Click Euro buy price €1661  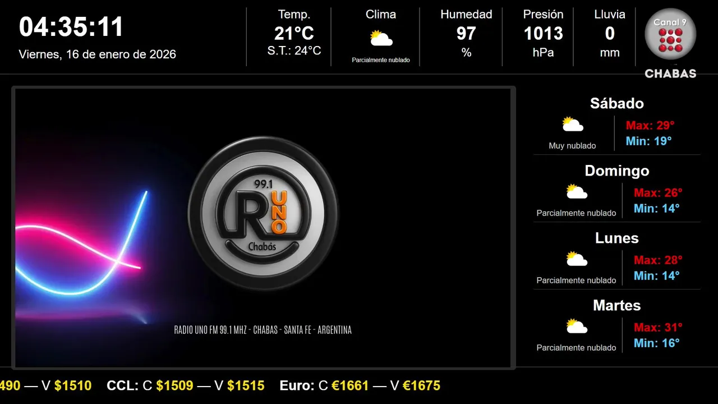coord(350,385)
